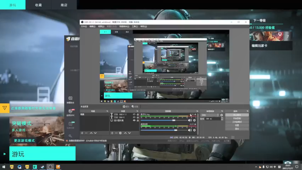Click taskbar clock showing 22:21
Image resolution: width=302 pixels, height=170 pixels.
pos(288,167)
